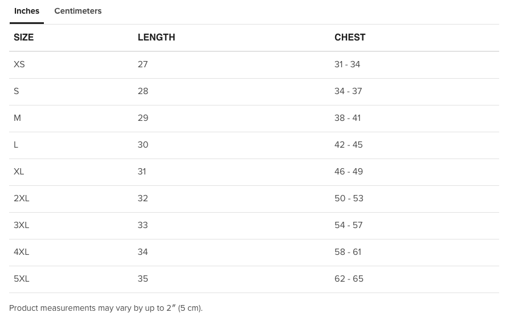The width and height of the screenshot is (506, 325).
Task: Select the S size row label
Action: tap(16, 91)
